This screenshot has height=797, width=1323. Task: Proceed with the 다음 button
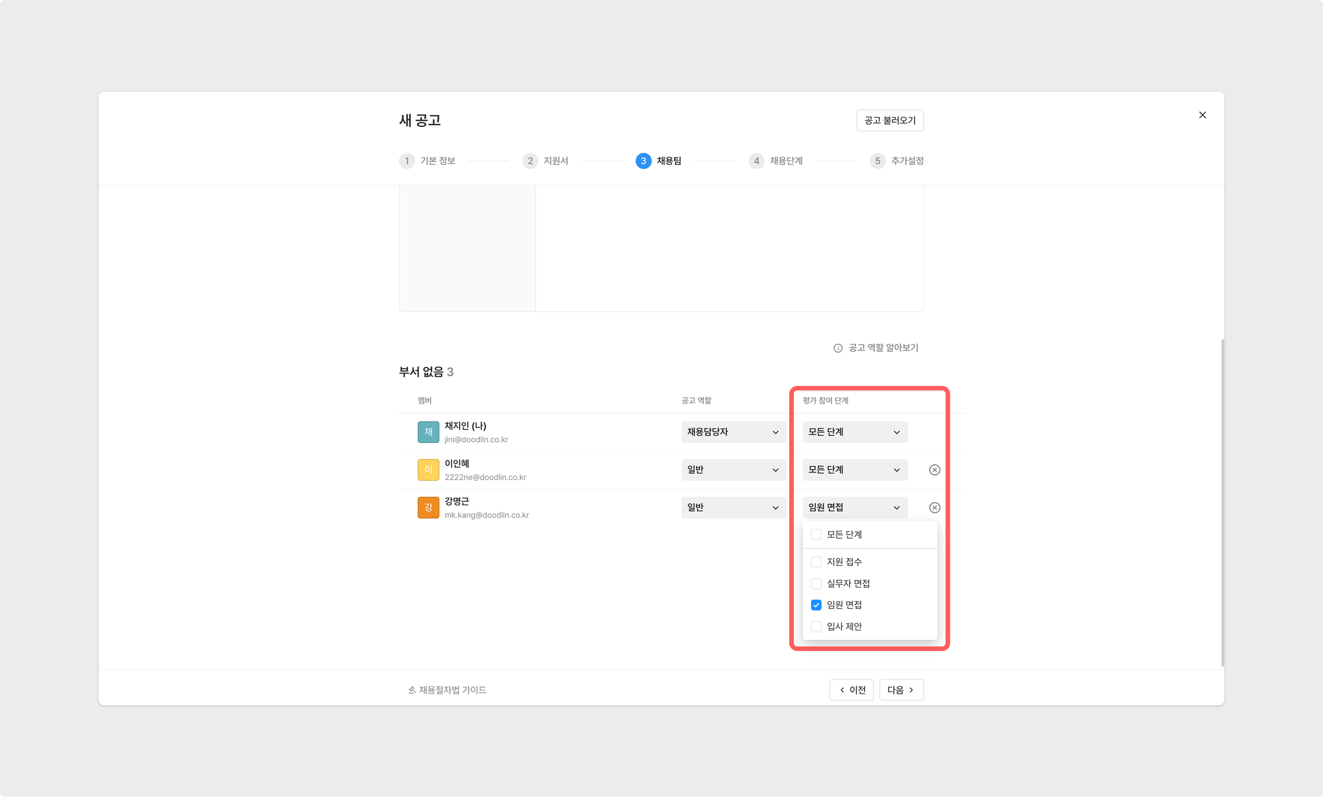[900, 690]
